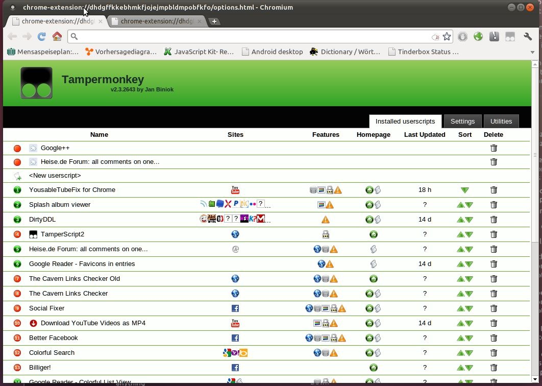This screenshot has height=386, width=542.
Task: Open homepage icon for YousableTubeFix for Chrome
Action: coord(369,190)
